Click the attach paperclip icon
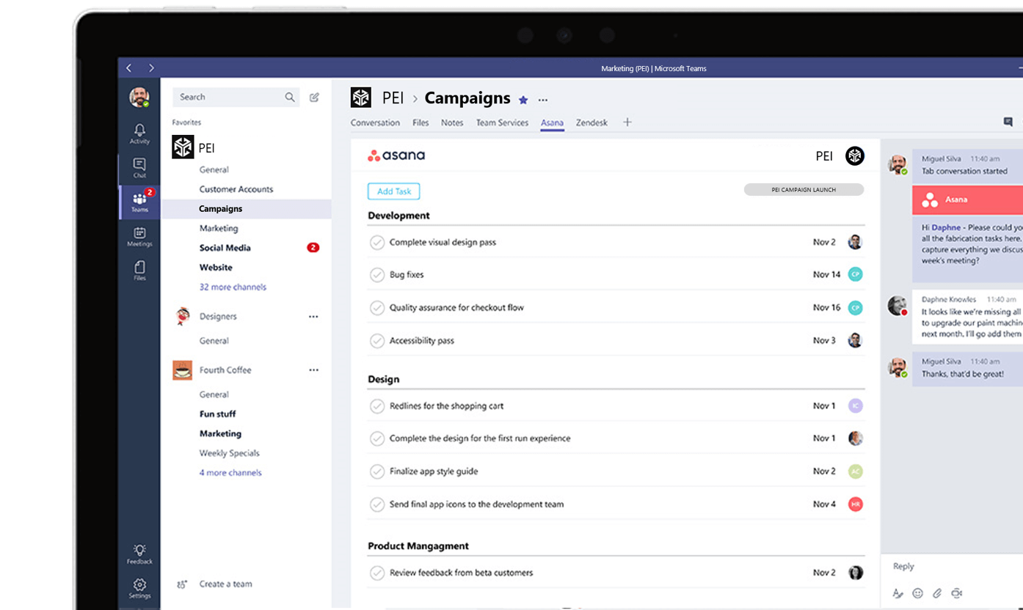1023x610 pixels. [x=937, y=593]
